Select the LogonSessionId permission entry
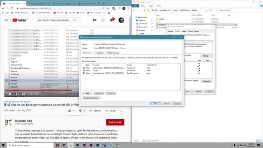The height and width of the screenshot is (148, 263). (131, 73)
